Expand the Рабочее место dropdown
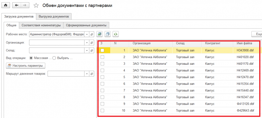262x118 pixels. (87, 34)
